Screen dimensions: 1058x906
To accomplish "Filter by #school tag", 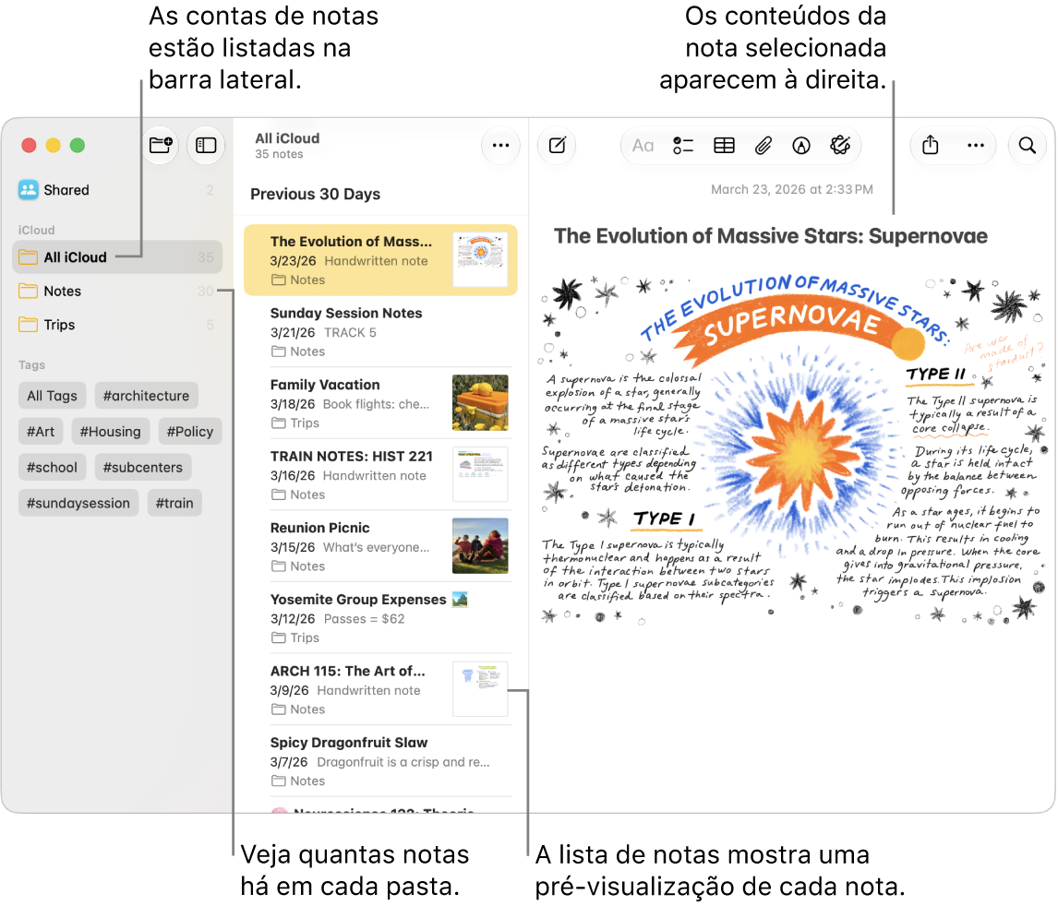I will 52,467.
